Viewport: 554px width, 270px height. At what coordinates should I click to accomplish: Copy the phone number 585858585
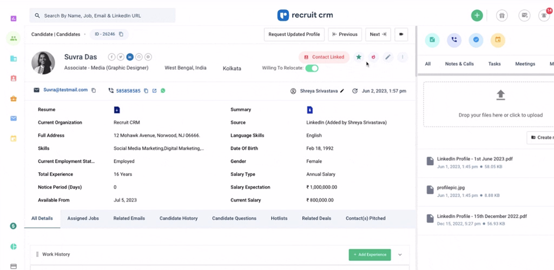click(x=146, y=91)
